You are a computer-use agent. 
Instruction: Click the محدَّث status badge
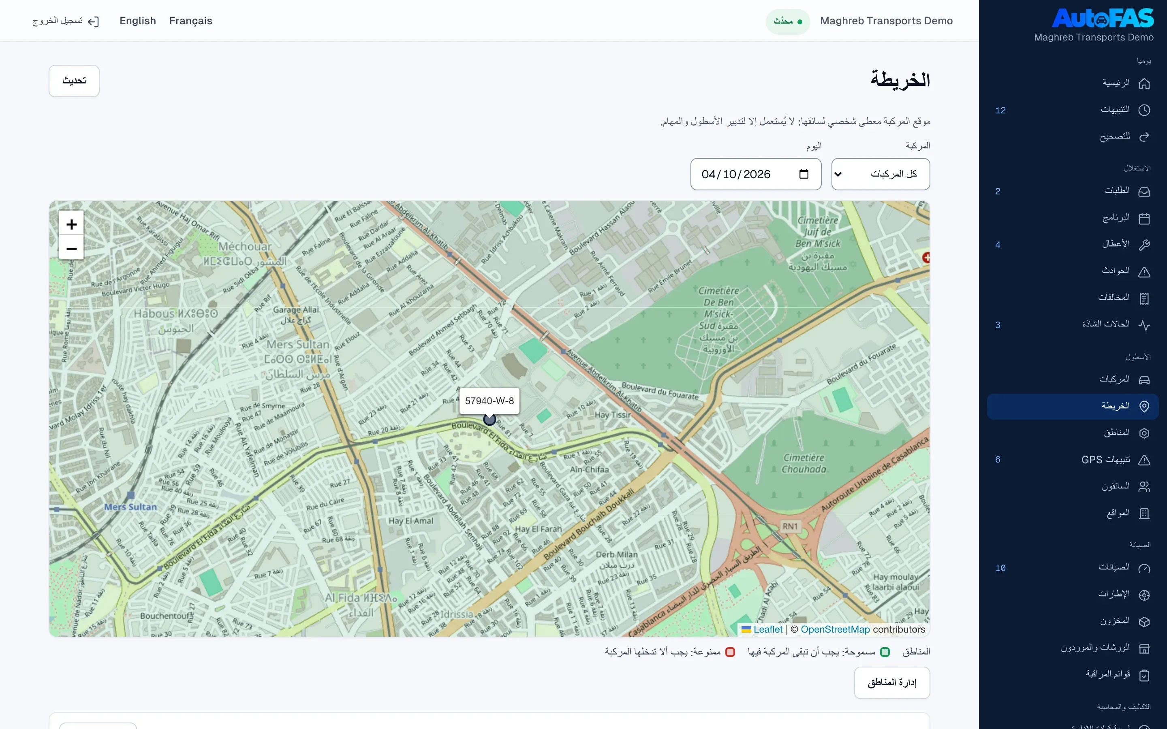point(788,21)
